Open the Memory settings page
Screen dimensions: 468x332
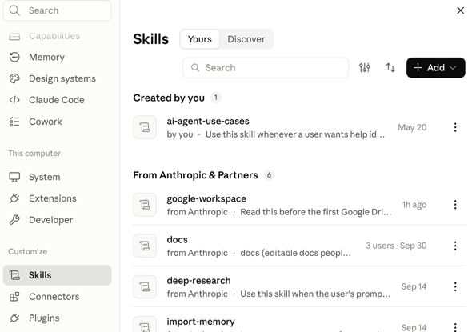(x=57, y=57)
